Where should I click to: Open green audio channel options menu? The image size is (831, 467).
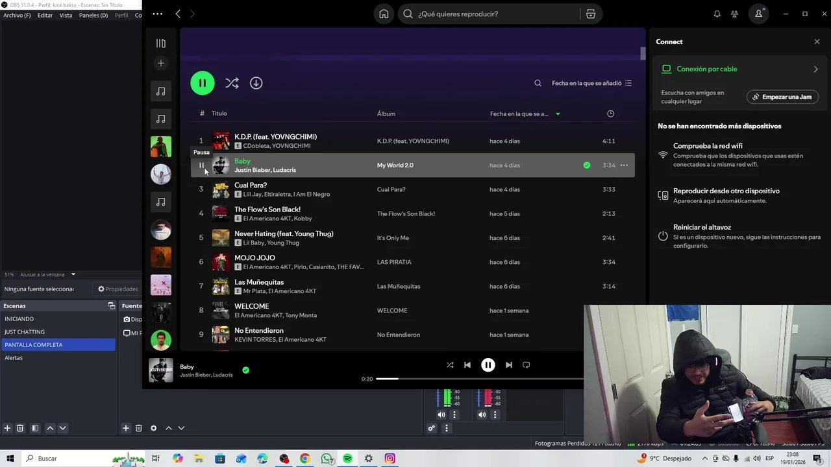tap(454, 414)
